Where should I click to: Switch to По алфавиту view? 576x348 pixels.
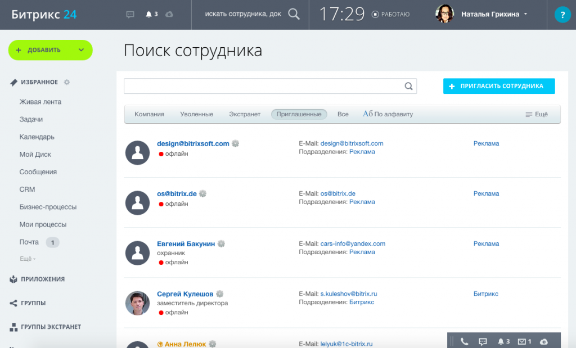[388, 114]
